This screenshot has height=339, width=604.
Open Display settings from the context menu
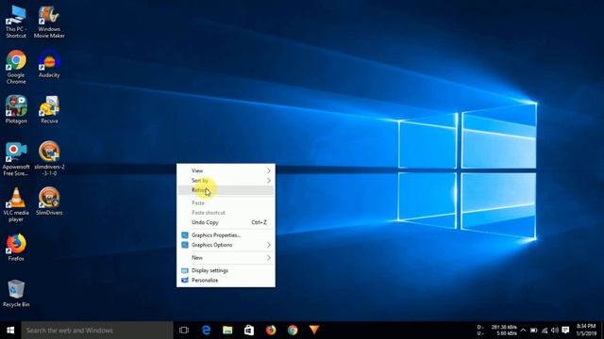[226, 270]
